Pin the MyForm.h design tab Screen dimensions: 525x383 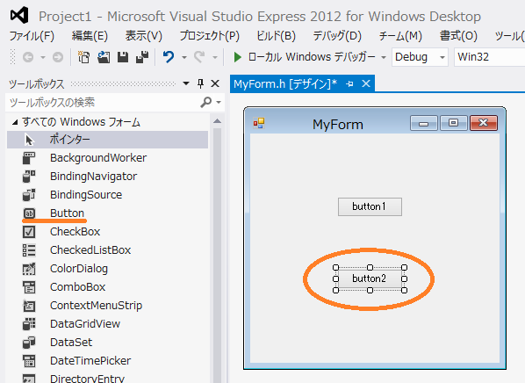pos(349,83)
